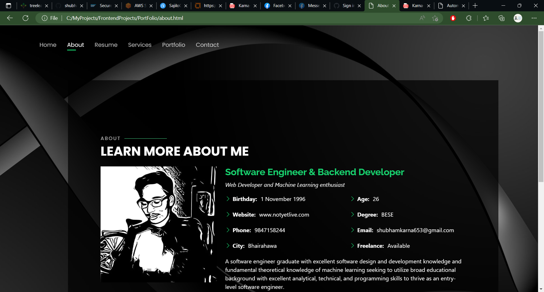The height and width of the screenshot is (292, 544).
Task: Click the chevron beside Birthday
Action: 228,199
